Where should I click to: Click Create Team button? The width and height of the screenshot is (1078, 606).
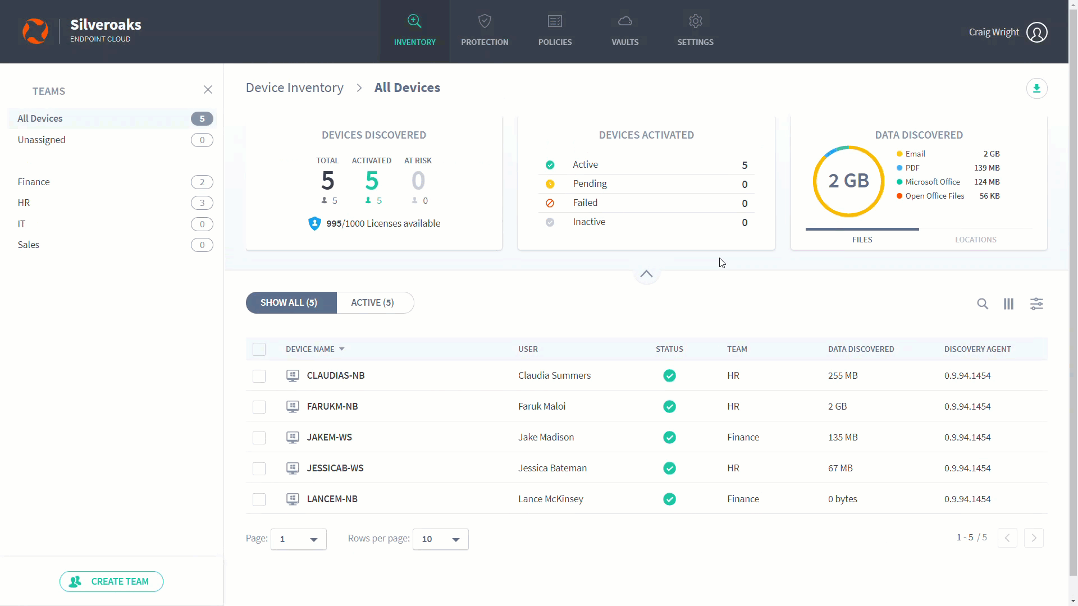pos(111,581)
